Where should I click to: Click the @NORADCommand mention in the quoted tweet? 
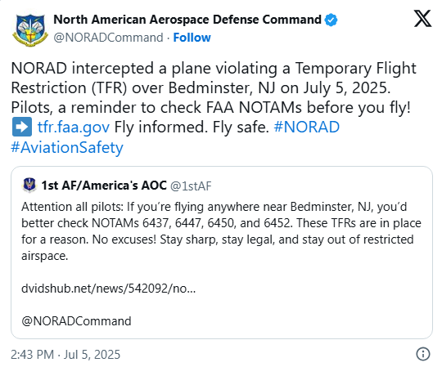coord(76,321)
